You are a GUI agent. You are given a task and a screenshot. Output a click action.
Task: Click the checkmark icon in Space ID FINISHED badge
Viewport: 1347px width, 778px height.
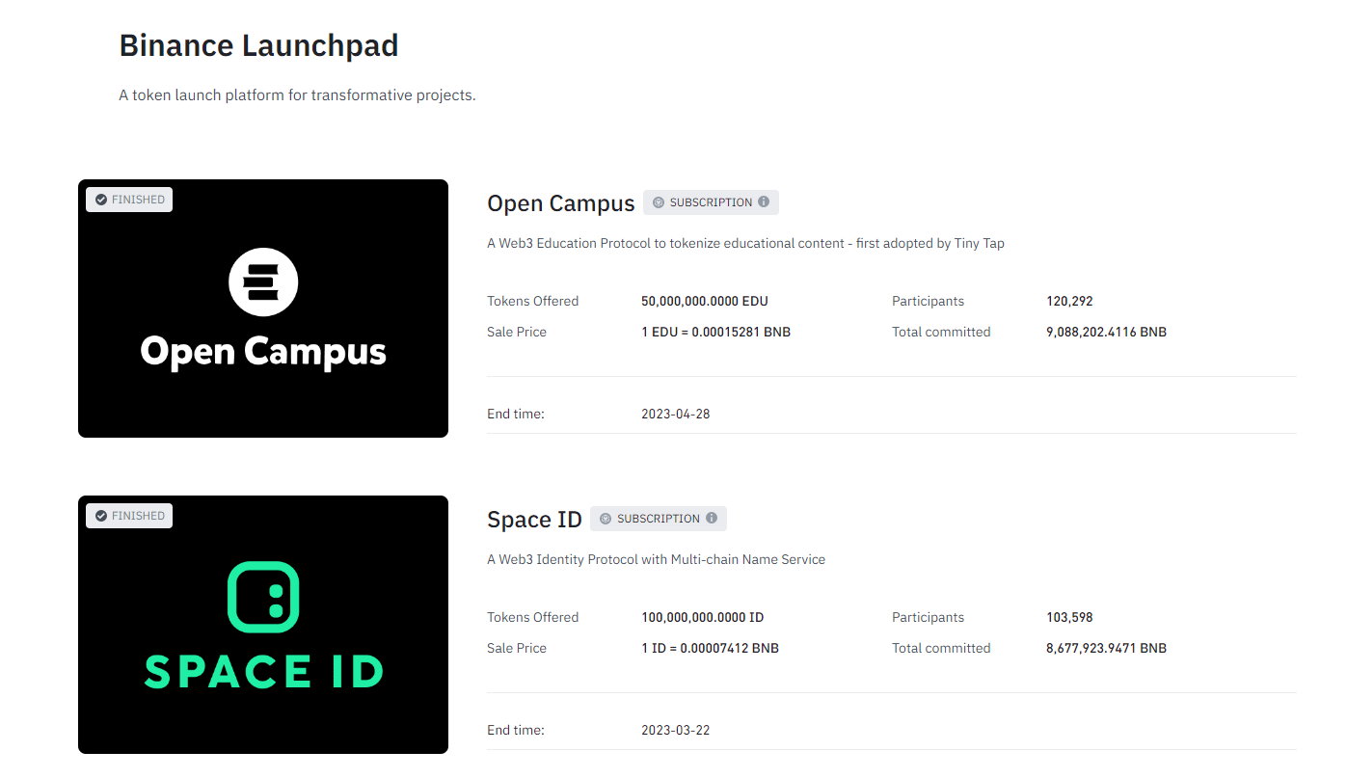(100, 516)
